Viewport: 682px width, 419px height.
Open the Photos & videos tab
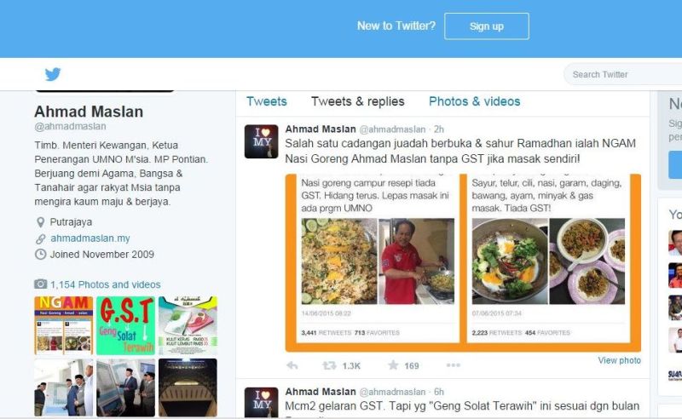[475, 101]
